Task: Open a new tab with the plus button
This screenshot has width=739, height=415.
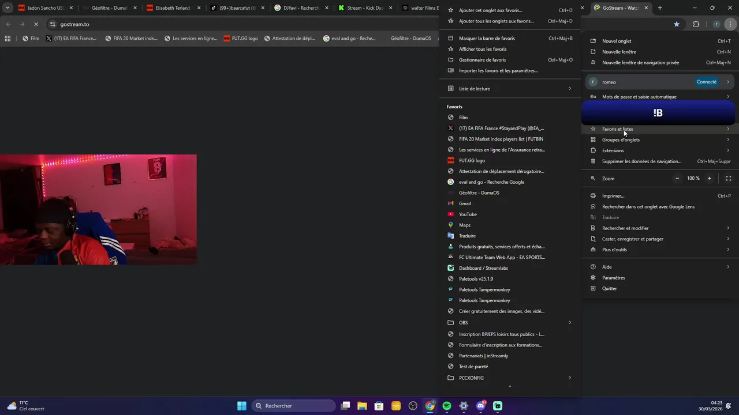Action: 660,8
